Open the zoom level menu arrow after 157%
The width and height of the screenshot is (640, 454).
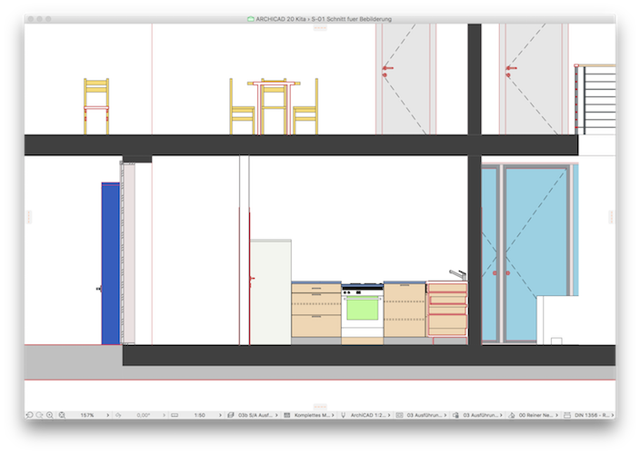click(x=108, y=415)
